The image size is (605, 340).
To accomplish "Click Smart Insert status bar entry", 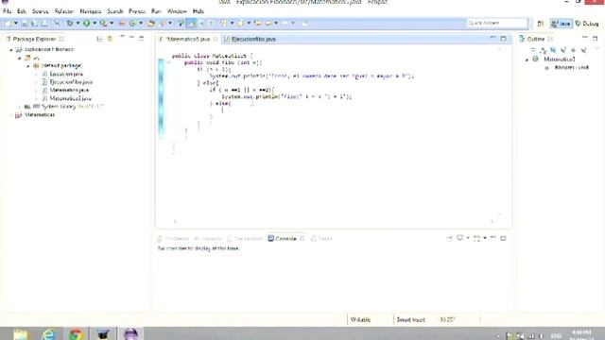I will coord(410,319).
